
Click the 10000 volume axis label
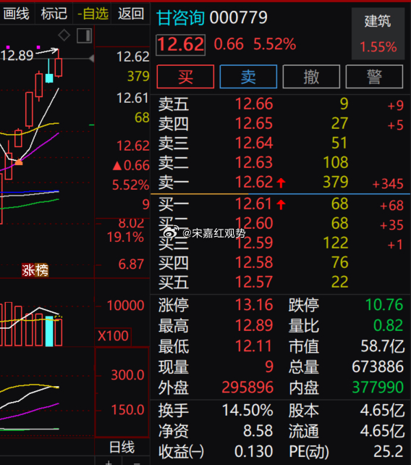click(x=126, y=306)
